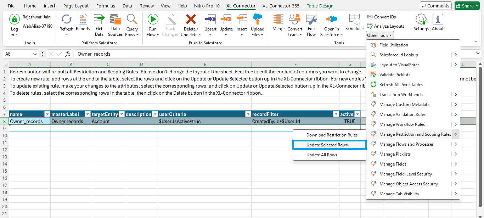Click the Share button
Screen dimensions: 484x218
pos(467,6)
